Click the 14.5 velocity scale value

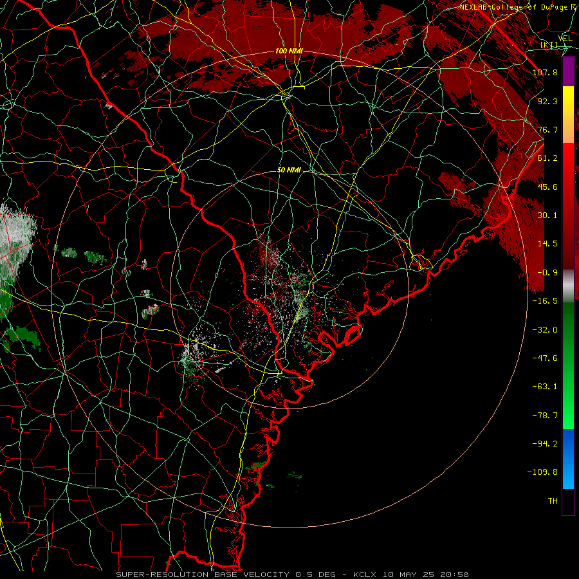(x=547, y=244)
